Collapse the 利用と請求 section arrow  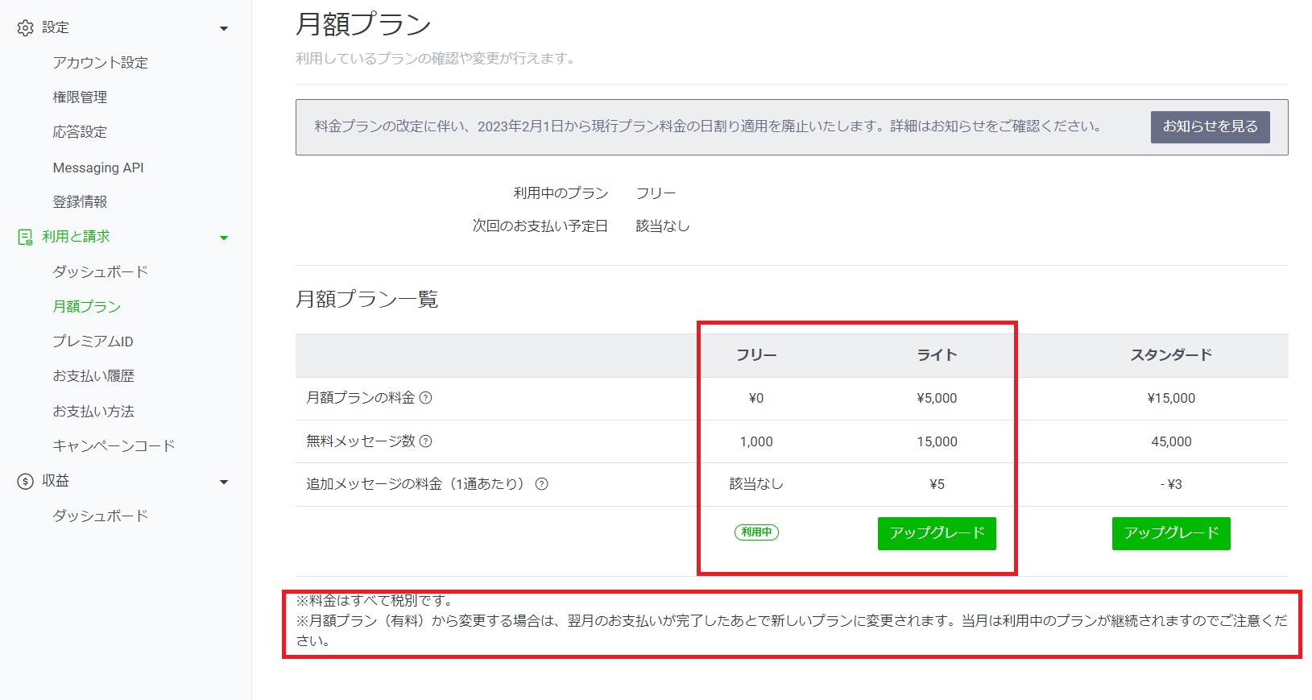[224, 238]
